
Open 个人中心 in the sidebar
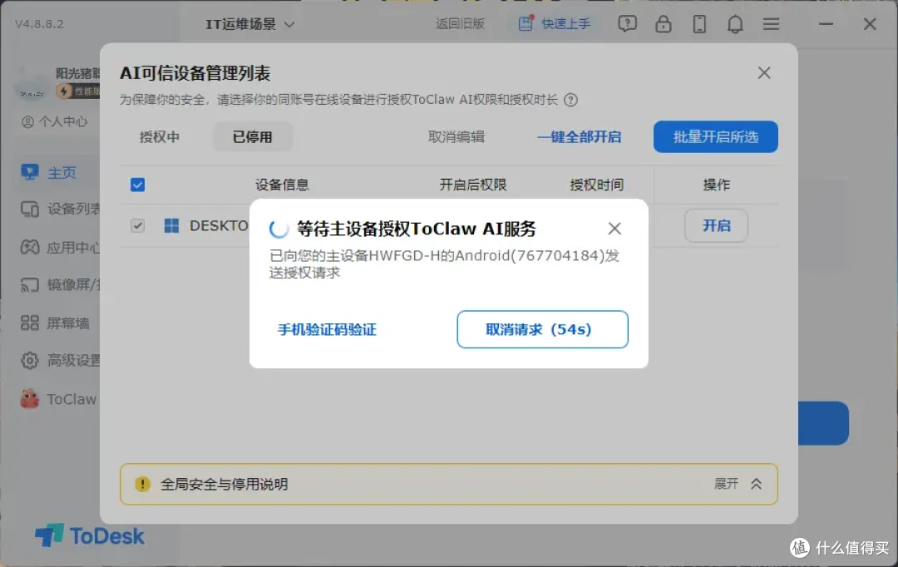tap(55, 121)
